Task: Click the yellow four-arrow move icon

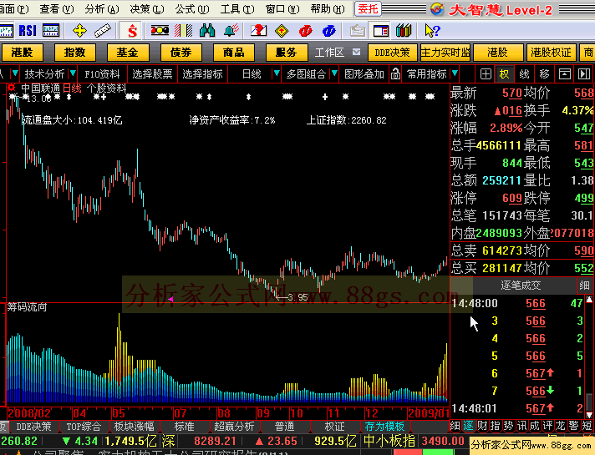Action: (79, 30)
